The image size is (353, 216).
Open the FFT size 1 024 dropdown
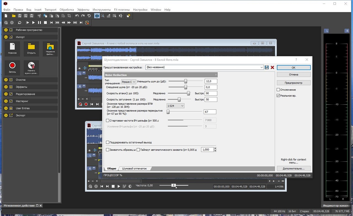175,106
